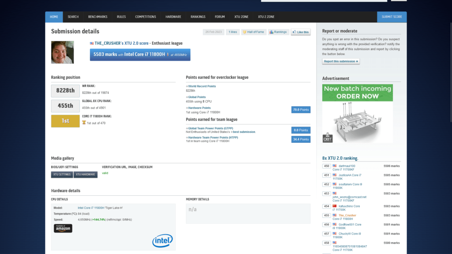Click the 34.4 Points badge
The image size is (452, 254).
click(301, 139)
